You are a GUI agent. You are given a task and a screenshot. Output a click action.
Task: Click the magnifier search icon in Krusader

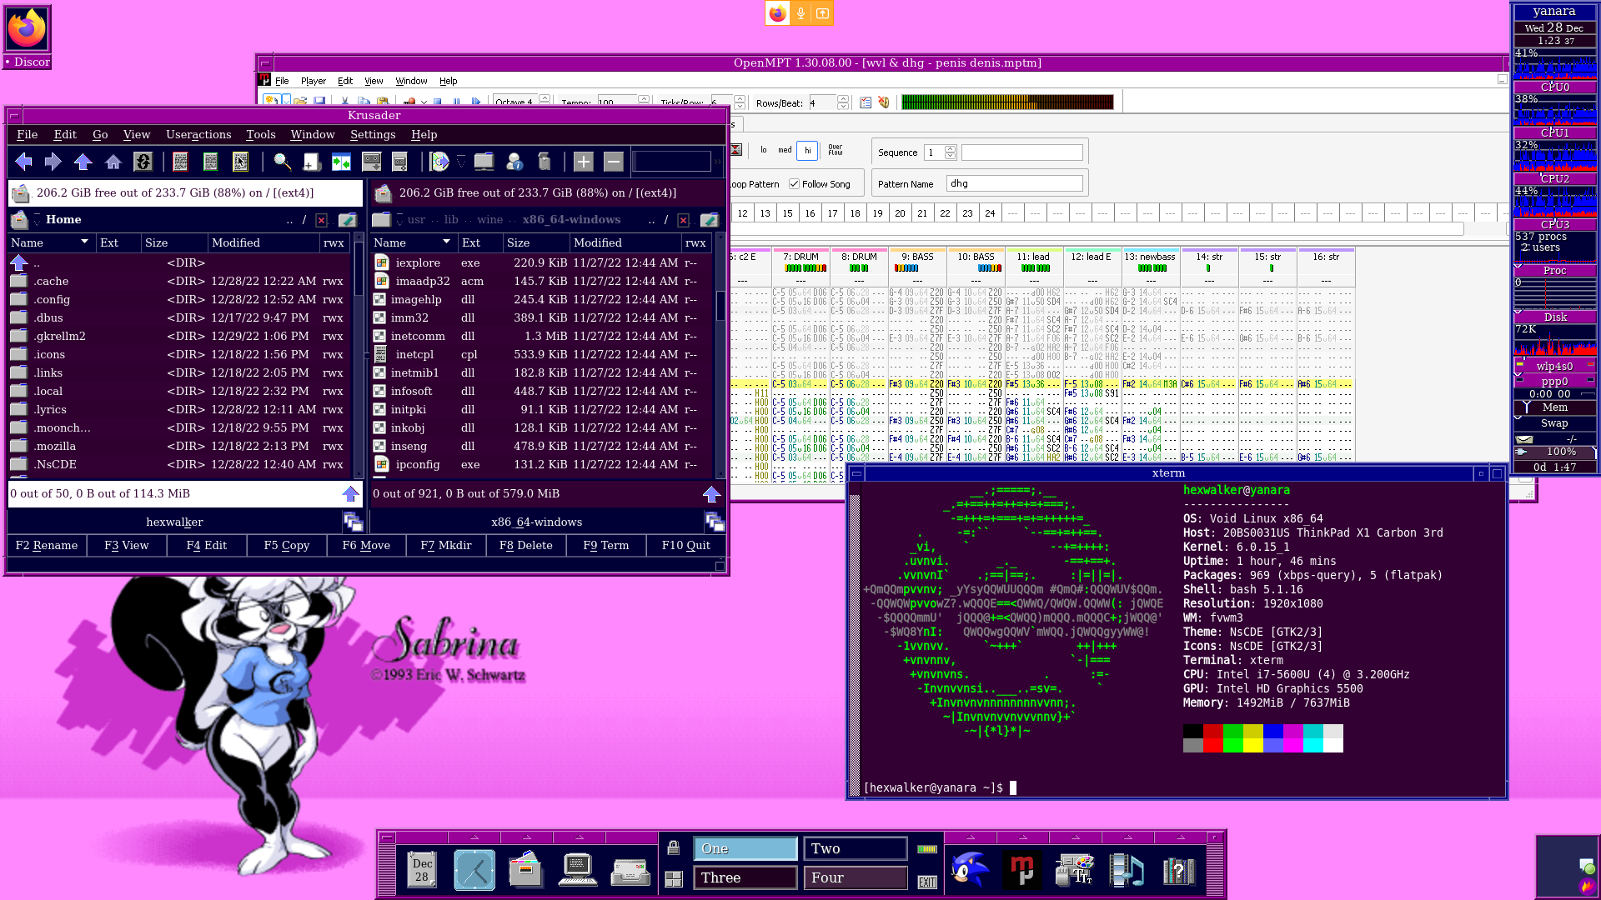(282, 162)
